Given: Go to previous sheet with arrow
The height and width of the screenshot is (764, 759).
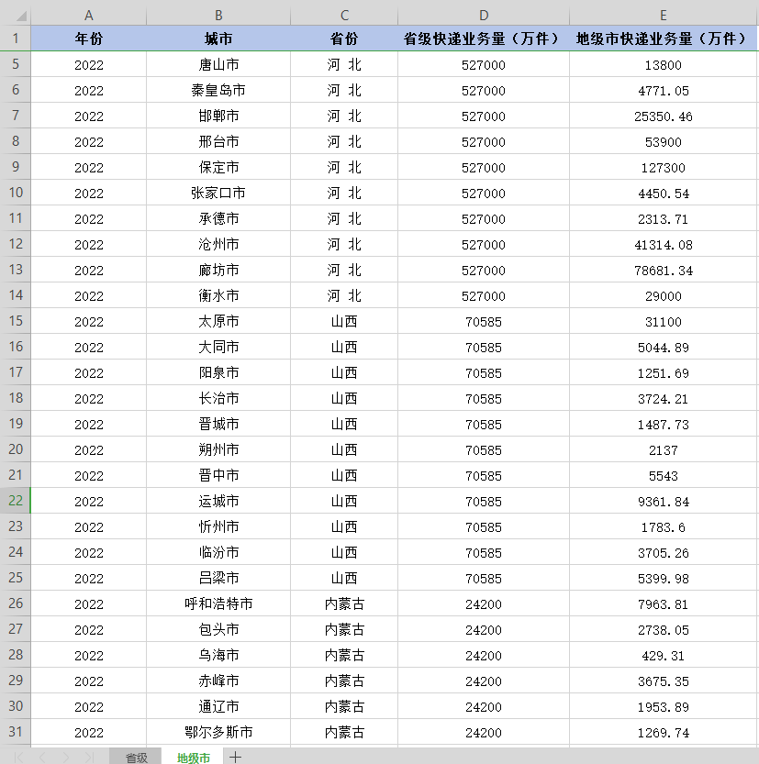Looking at the screenshot, I should coord(41,758).
